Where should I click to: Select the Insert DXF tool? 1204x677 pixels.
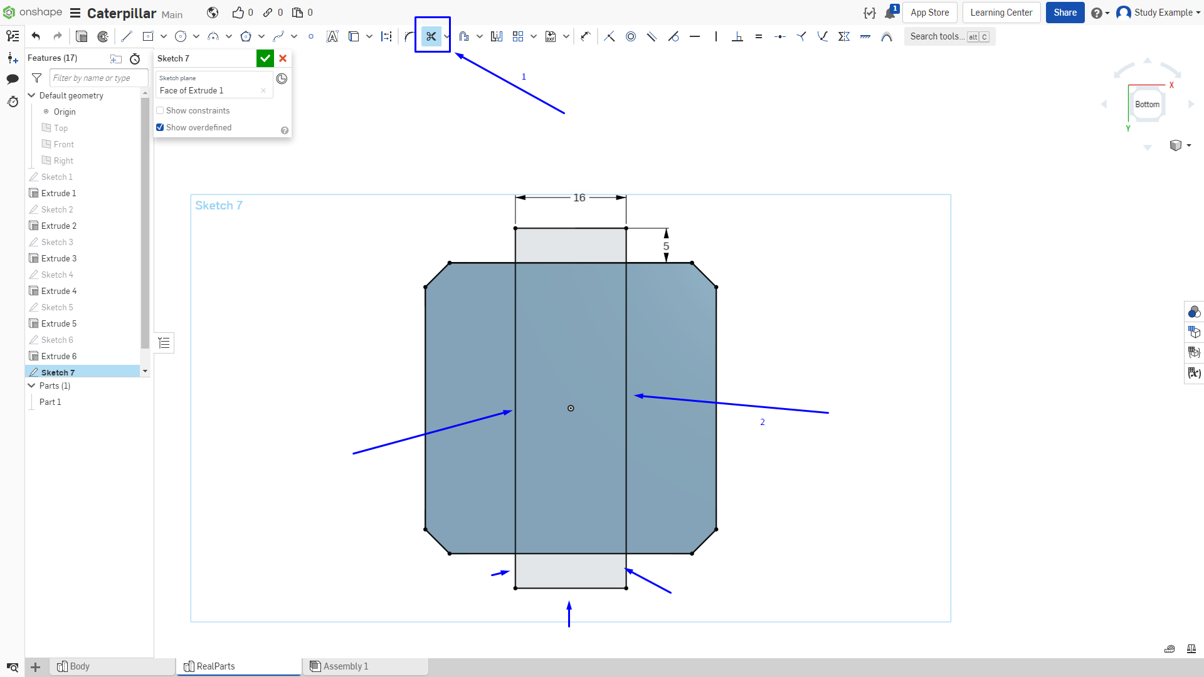coord(551,36)
